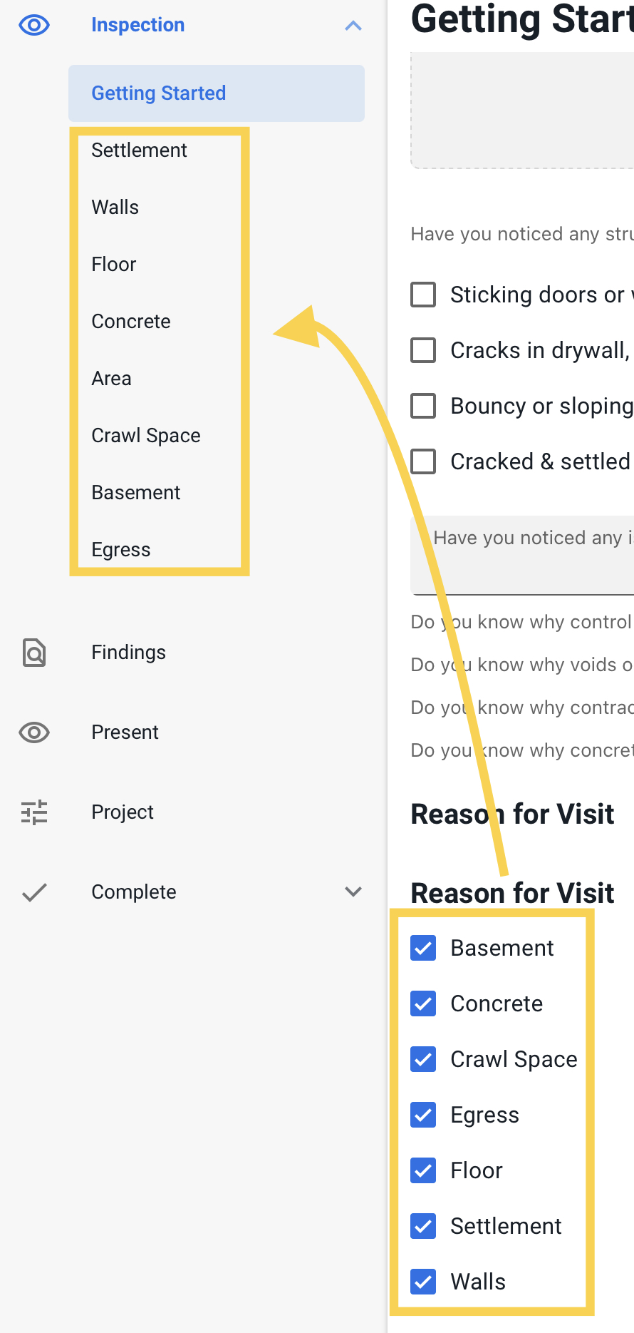Check the Bouncy or sloping checkbox
This screenshot has height=1333, width=634.
423,406
